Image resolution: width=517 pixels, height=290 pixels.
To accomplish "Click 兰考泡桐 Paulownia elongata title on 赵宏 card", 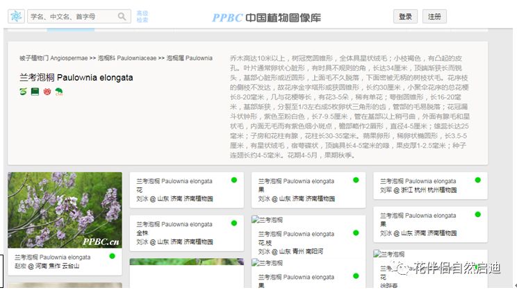I will coord(52,257).
